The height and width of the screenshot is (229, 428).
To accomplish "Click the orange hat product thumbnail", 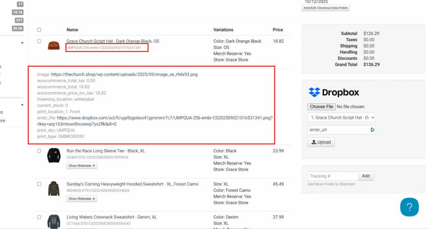I will click(53, 46).
